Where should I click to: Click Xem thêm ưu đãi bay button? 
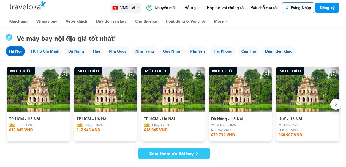click(174, 154)
